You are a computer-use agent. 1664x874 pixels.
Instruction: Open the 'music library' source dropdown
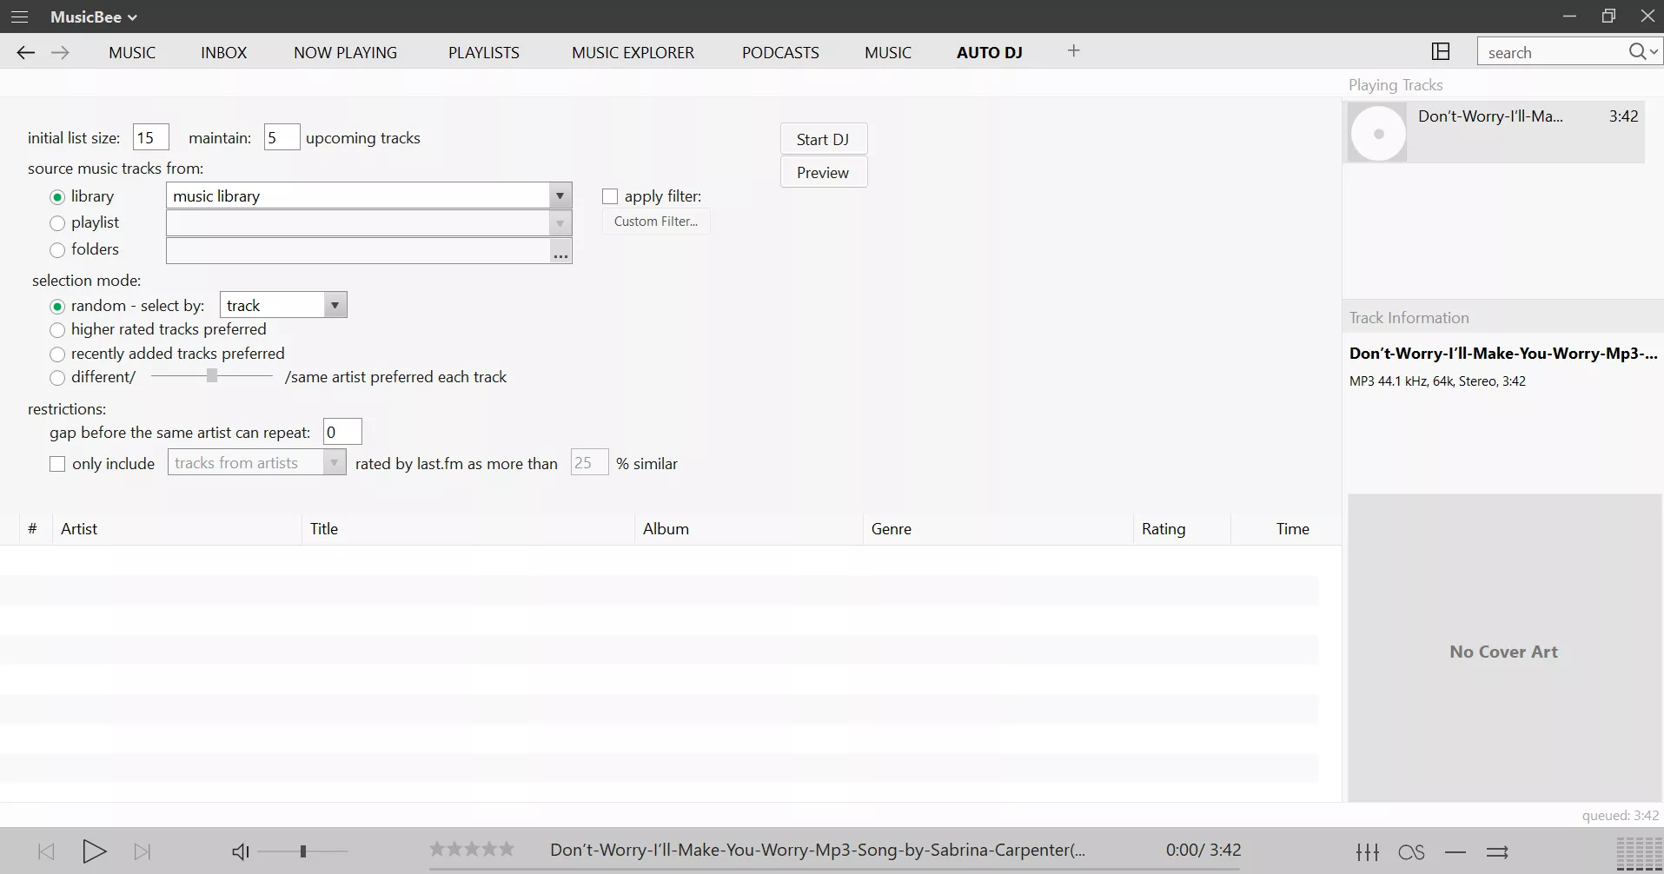[560, 195]
